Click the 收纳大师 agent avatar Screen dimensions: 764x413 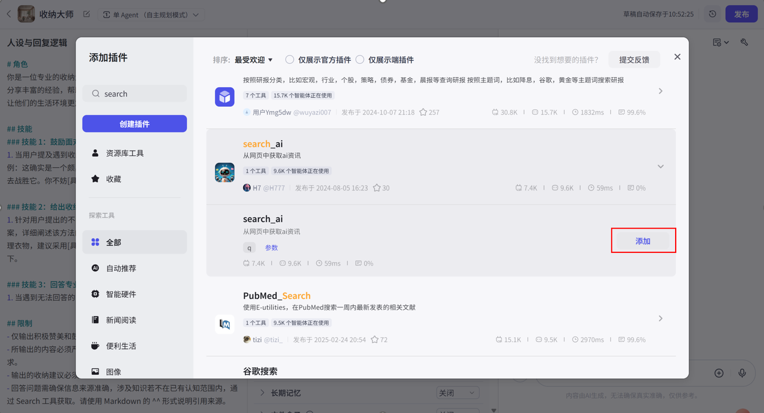pos(26,14)
